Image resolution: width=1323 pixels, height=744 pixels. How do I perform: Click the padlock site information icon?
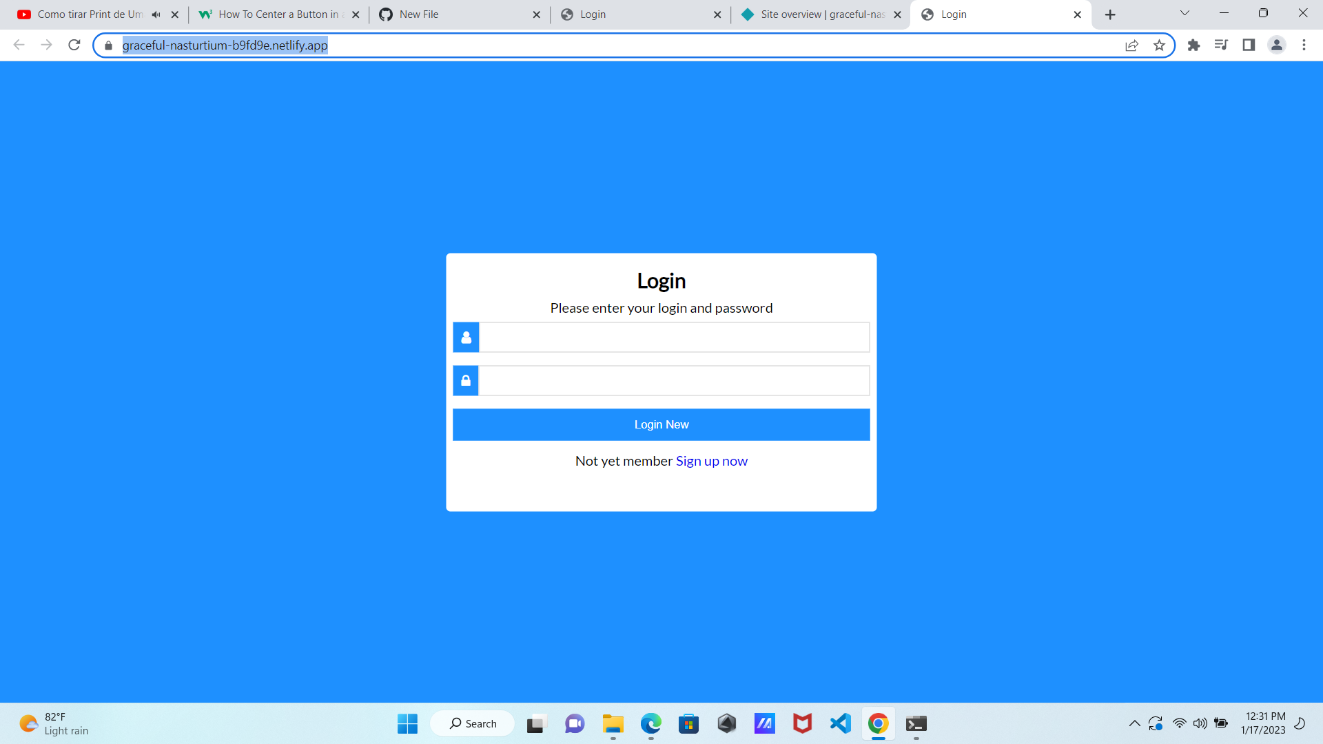coord(107,45)
